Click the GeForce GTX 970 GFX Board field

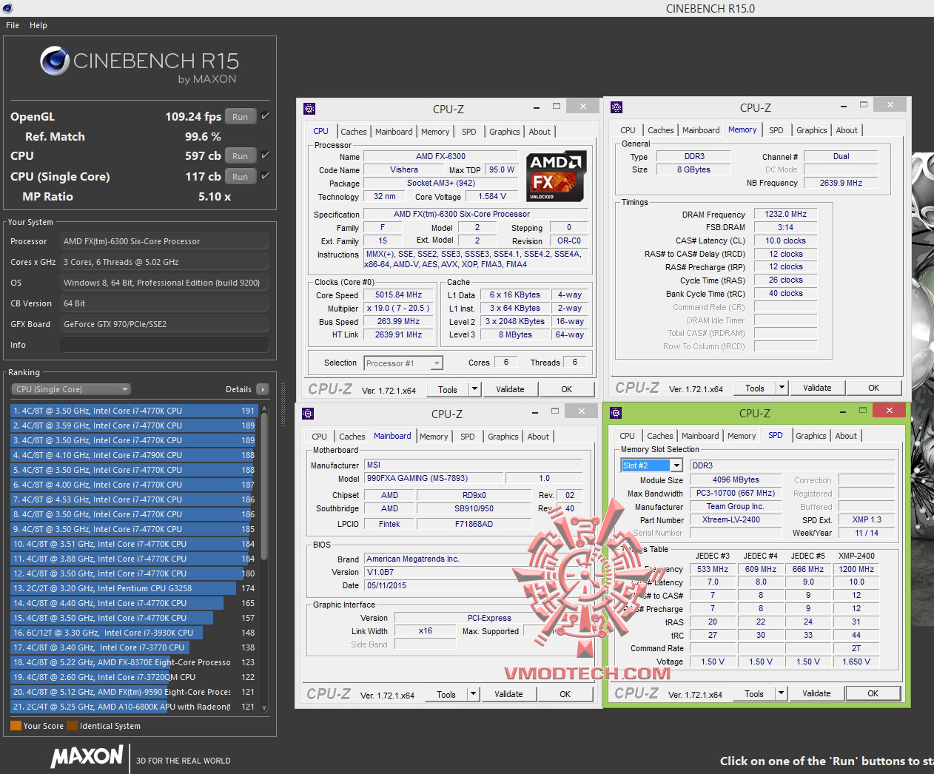pyautogui.click(x=164, y=324)
